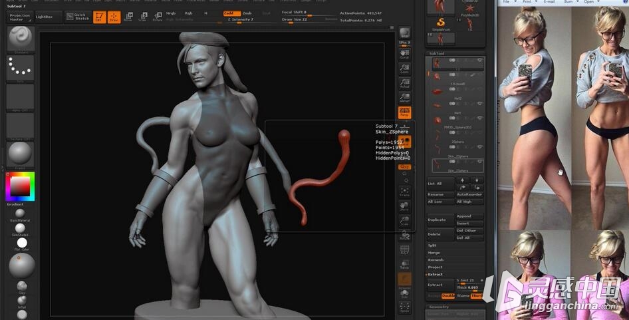Open Print menu in photo viewer
Viewport: 629px width, 320px height.
(x=529, y=1)
